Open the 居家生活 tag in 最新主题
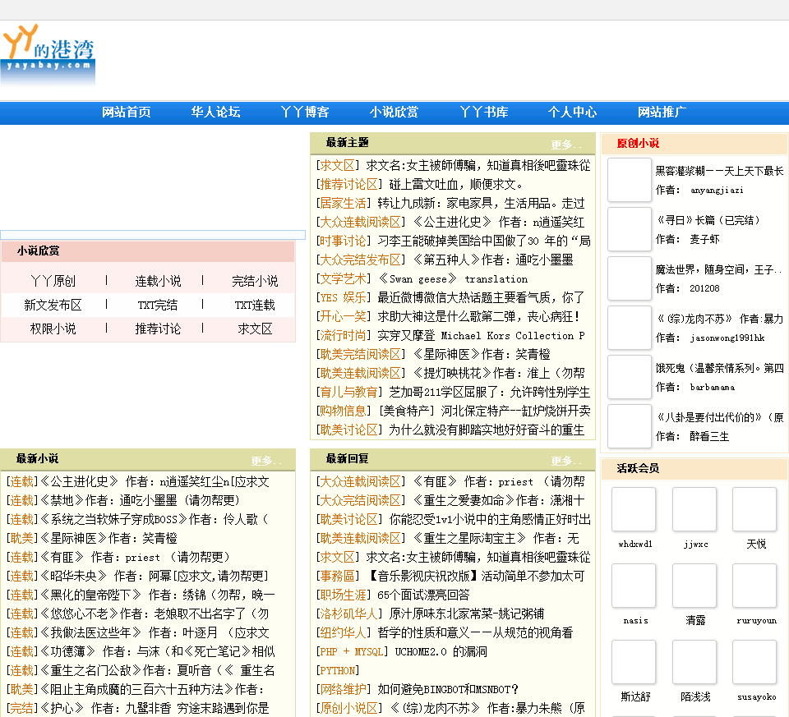 tap(344, 204)
